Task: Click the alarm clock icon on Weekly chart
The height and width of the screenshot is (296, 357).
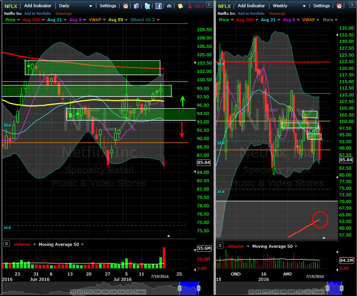Action: 339,6
